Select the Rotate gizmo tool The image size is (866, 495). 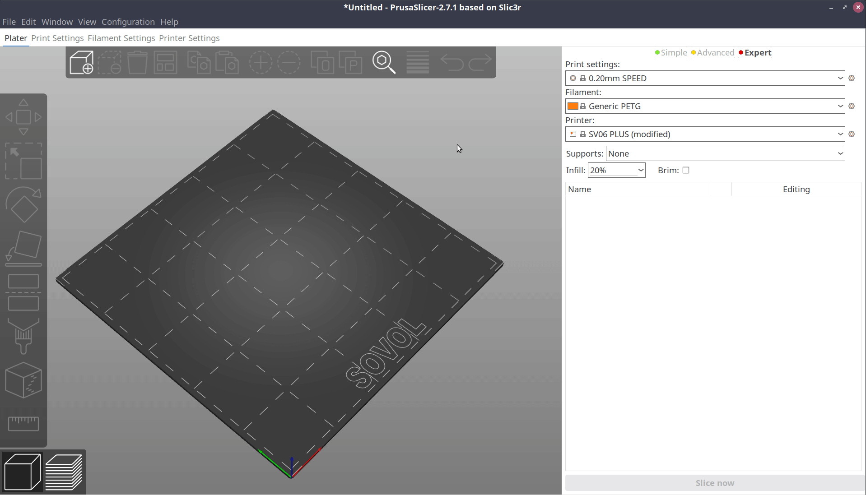click(23, 205)
